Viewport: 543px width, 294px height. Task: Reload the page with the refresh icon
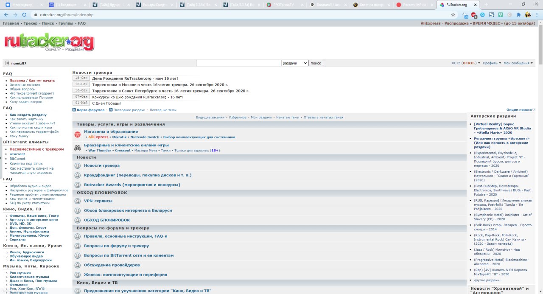pos(25,14)
